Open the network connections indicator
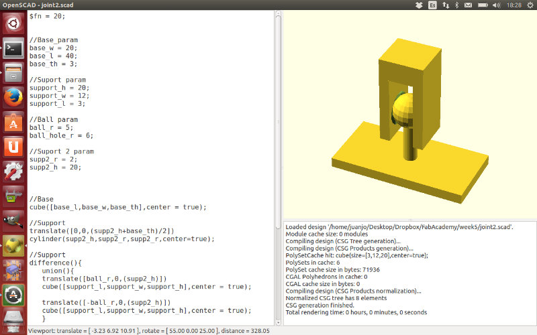This screenshot has height=335, width=537. 446,5
